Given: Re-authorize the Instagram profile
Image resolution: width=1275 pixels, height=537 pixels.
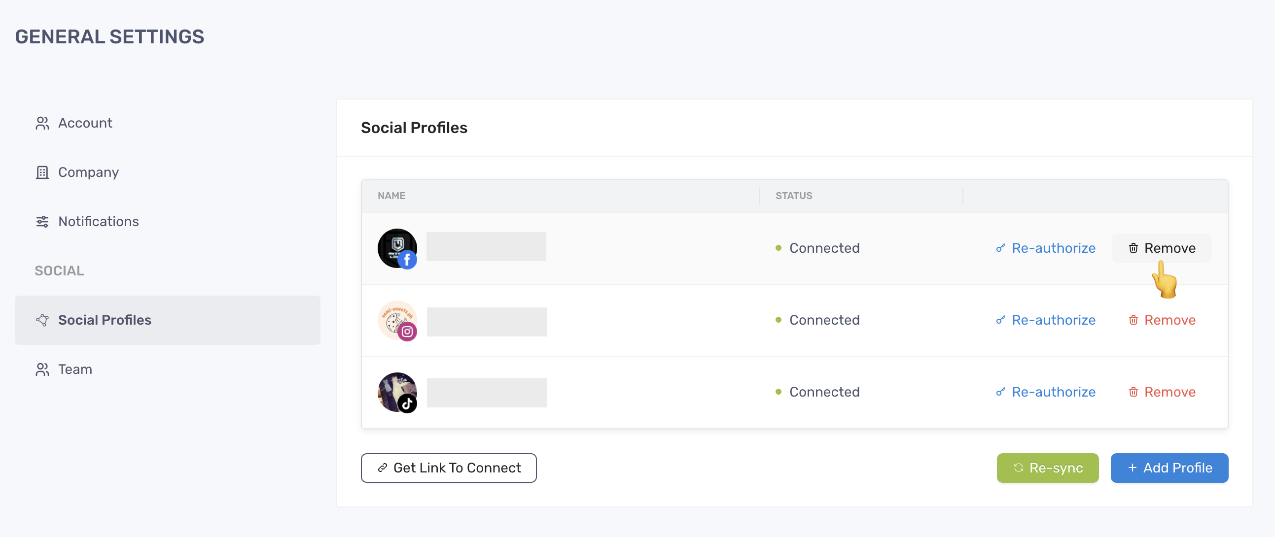Looking at the screenshot, I should click(1045, 320).
